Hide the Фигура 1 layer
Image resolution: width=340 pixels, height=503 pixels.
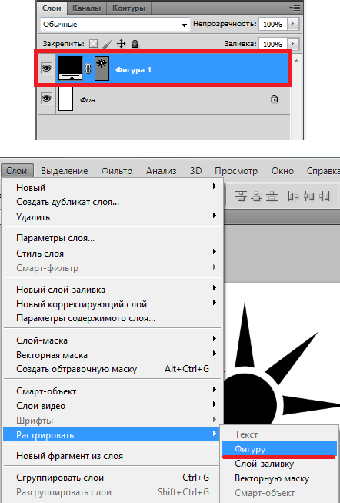pyautogui.click(x=47, y=68)
